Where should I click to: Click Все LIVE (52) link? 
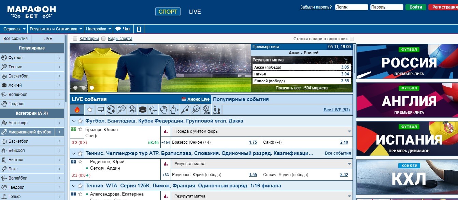[x=337, y=110]
